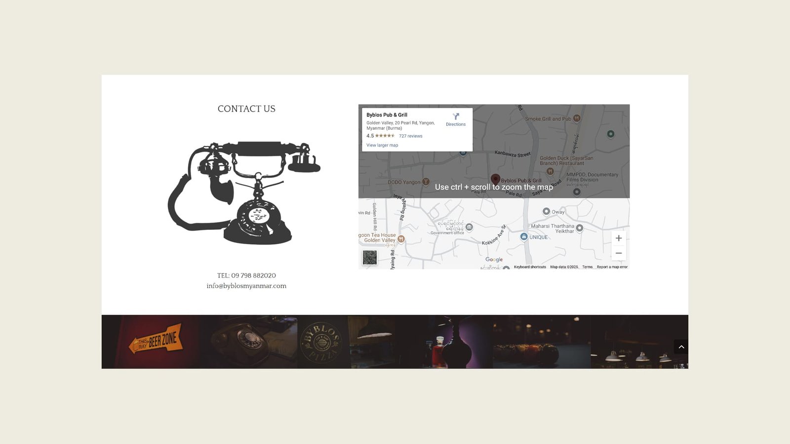Click the Smoke Grill and Pub restaurant marker
This screenshot has height=444, width=790.
click(x=576, y=119)
